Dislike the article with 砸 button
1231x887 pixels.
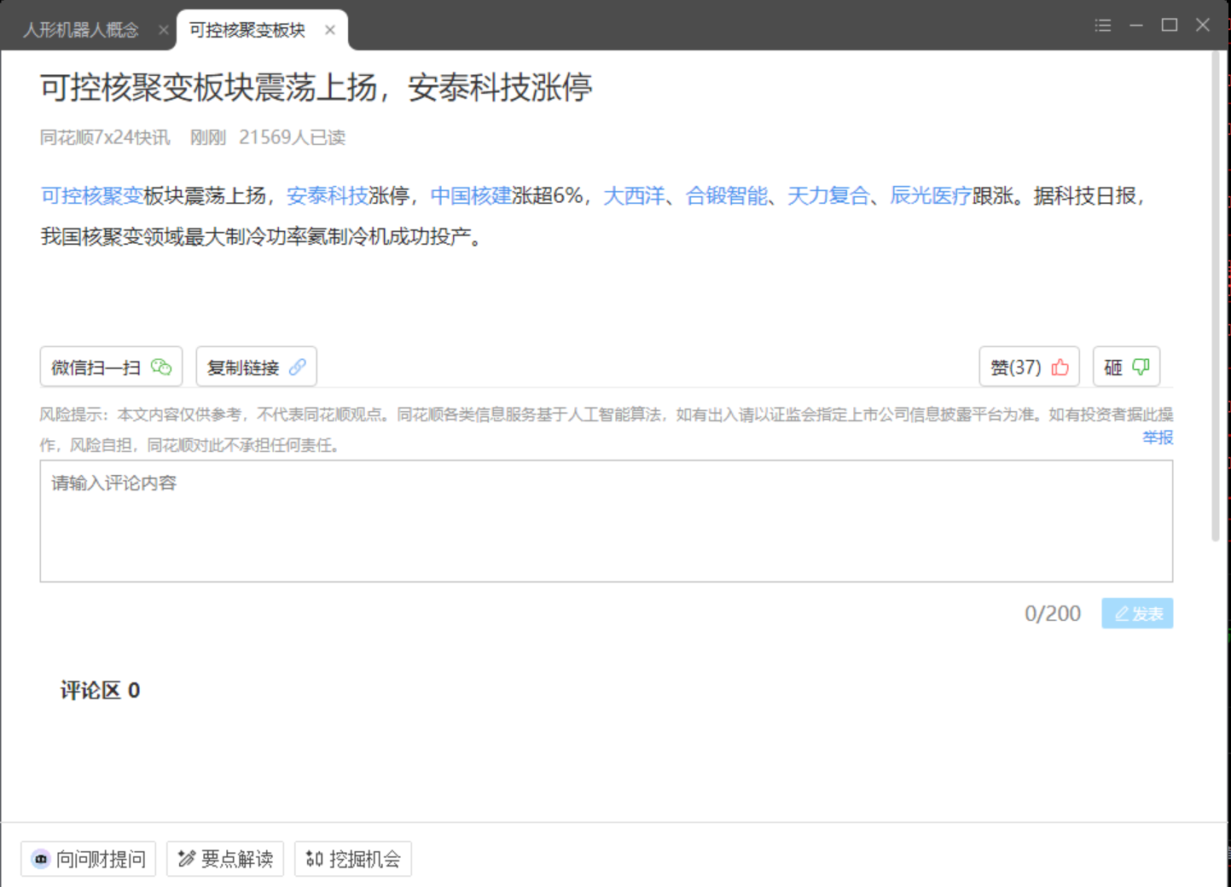[x=1126, y=367]
